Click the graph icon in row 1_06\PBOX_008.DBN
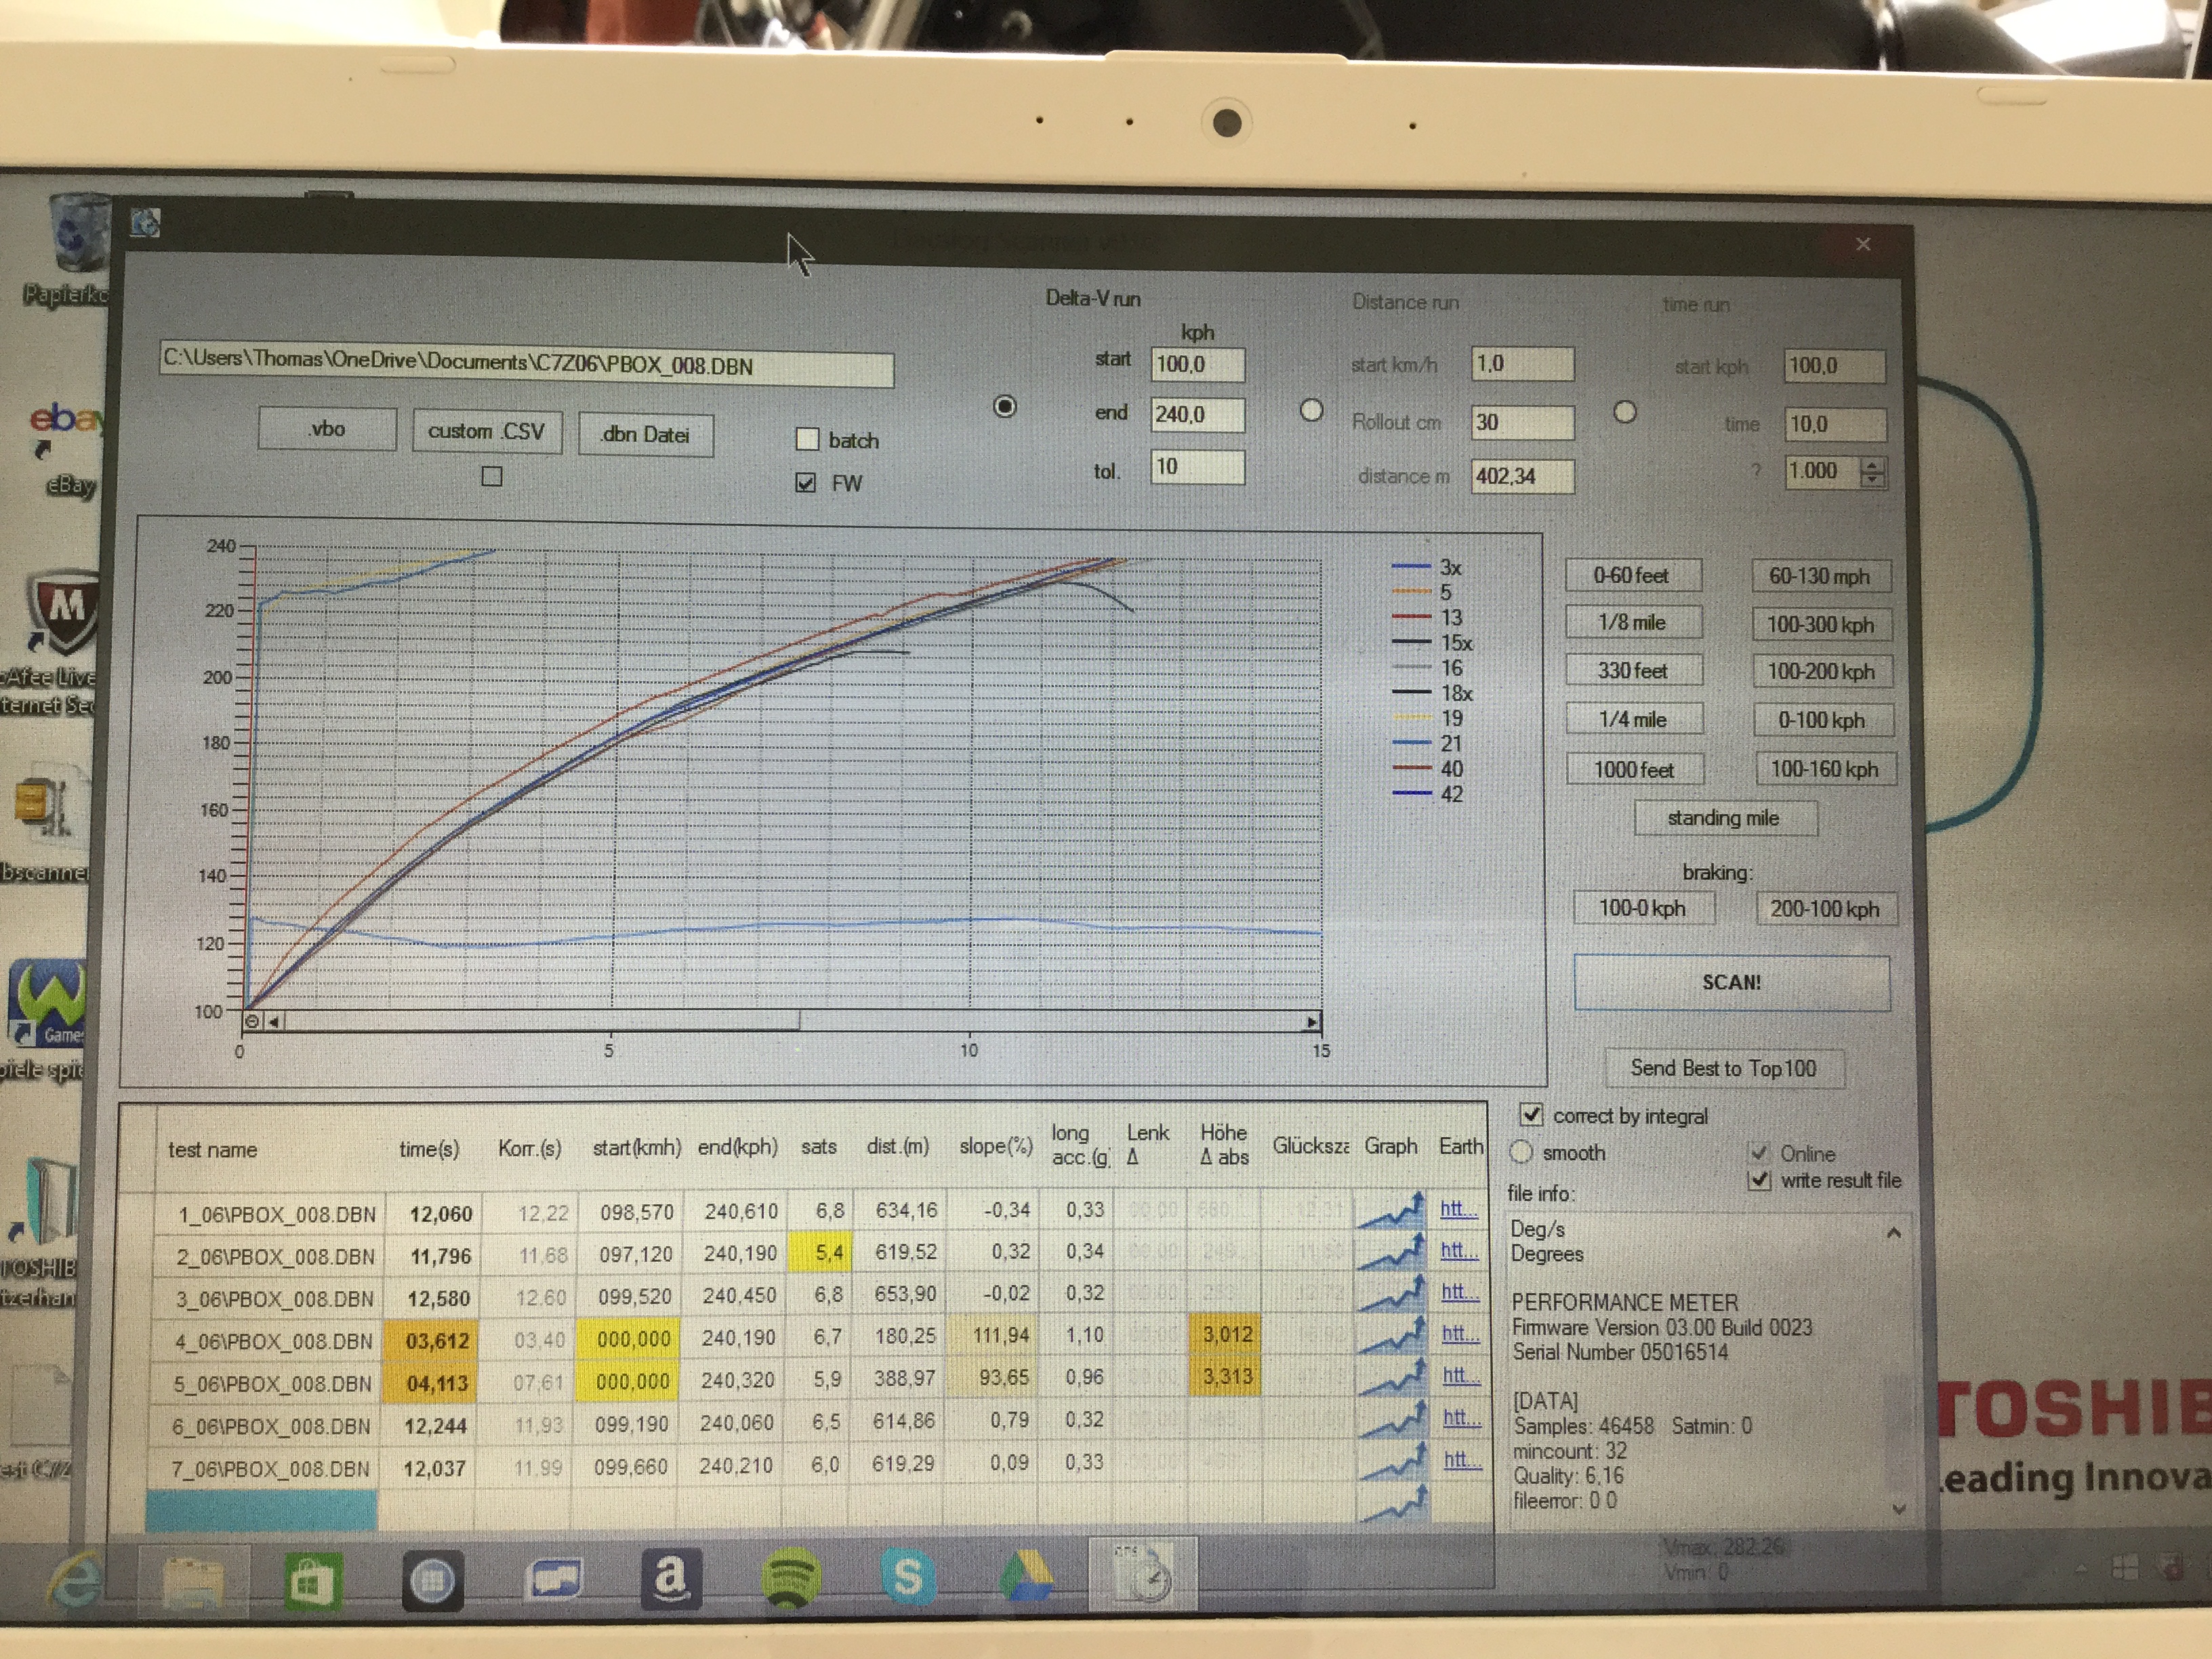 (x=1390, y=1211)
